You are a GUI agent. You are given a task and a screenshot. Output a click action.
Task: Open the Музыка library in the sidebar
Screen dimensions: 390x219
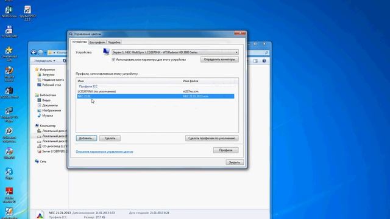tap(45, 116)
